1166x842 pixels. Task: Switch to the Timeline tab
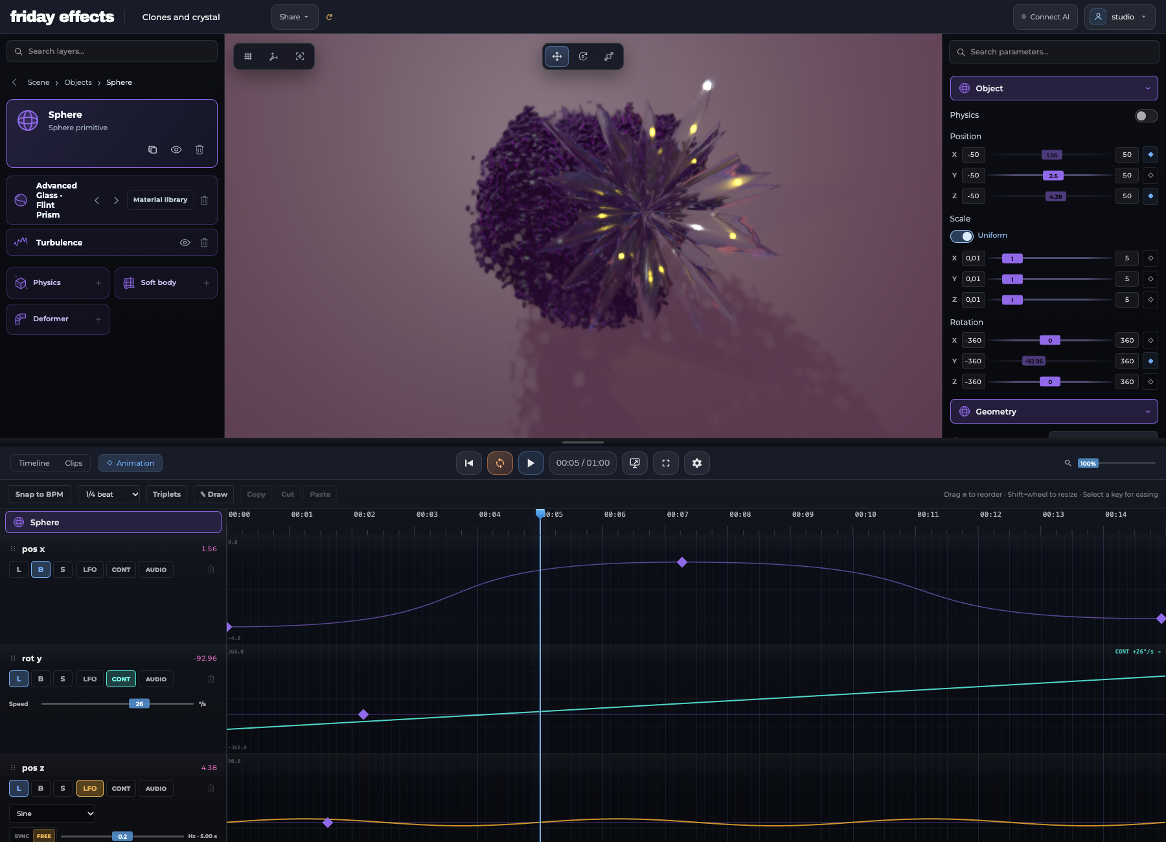[x=34, y=463]
